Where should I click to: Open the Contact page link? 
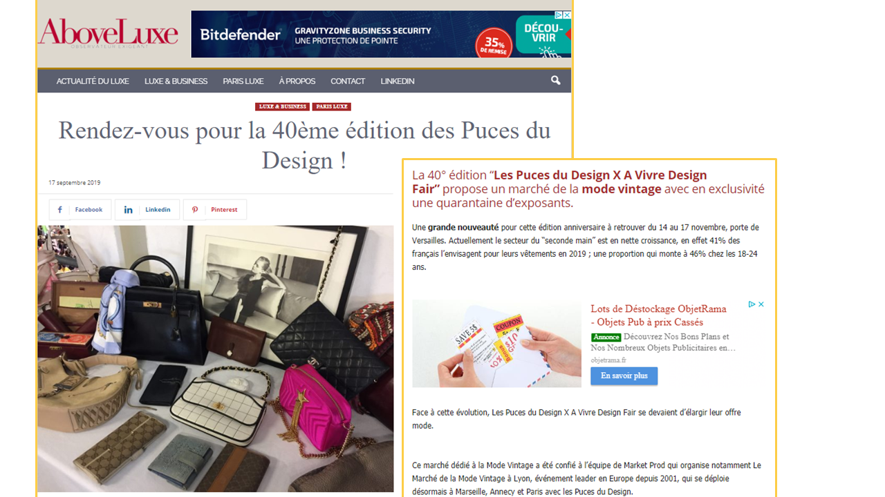click(348, 81)
